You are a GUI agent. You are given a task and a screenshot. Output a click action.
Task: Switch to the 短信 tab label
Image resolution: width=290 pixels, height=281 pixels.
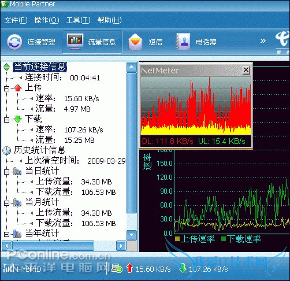click(x=155, y=42)
